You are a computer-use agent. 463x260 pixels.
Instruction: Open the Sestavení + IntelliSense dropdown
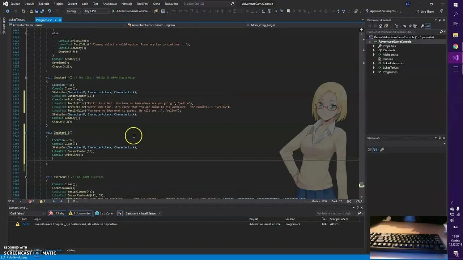pyautogui.click(x=143, y=213)
